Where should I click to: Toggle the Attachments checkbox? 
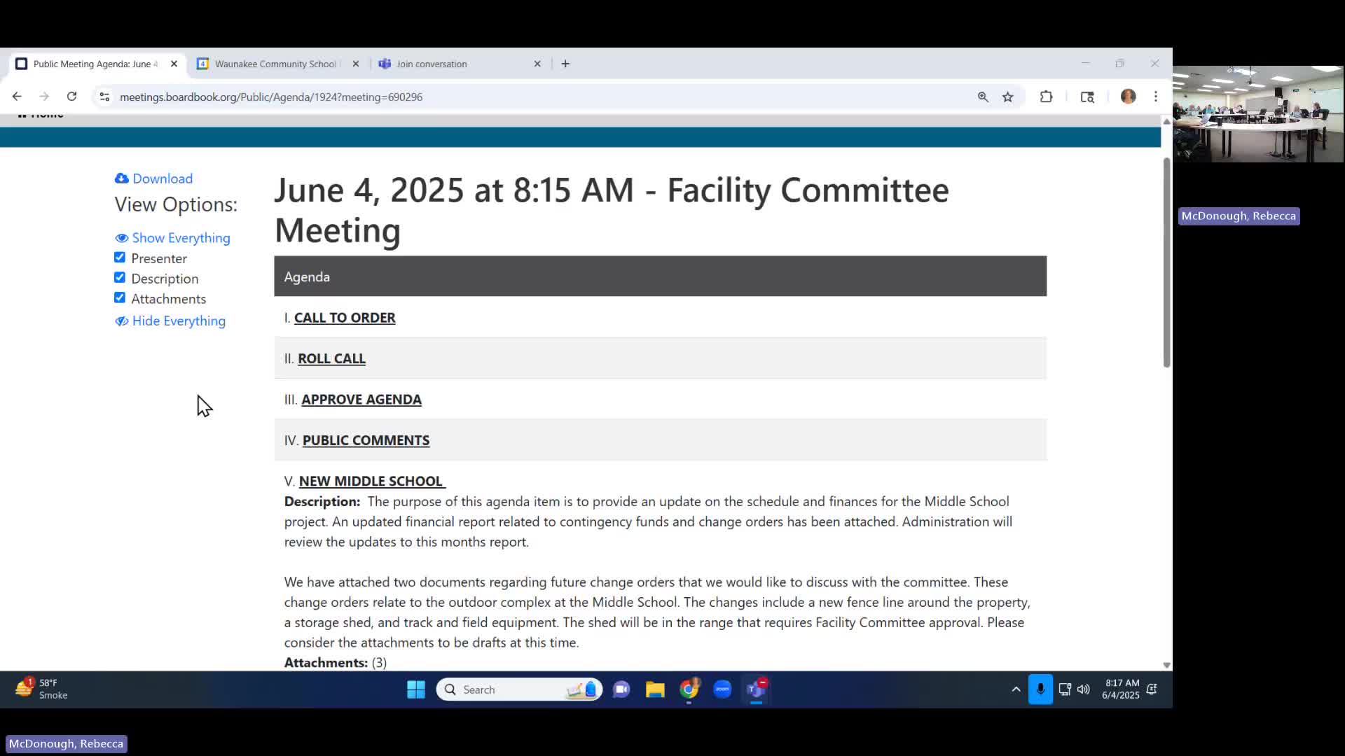tap(120, 298)
